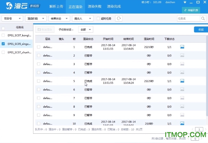The image size is (208, 143).
Task: Open the frame 10 rendered image preview
Action: pos(182,124)
